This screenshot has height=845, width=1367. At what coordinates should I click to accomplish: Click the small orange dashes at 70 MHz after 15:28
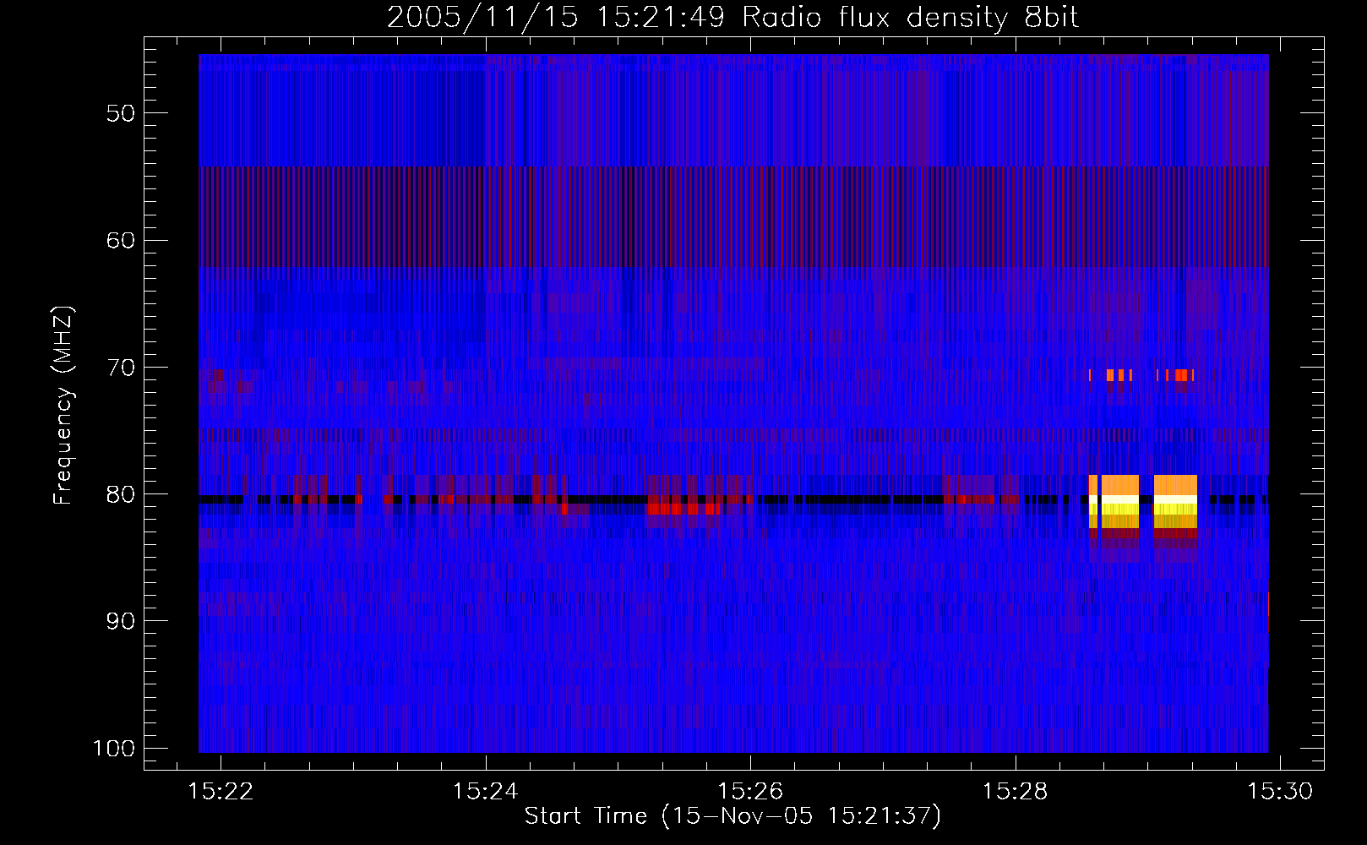(1141, 375)
